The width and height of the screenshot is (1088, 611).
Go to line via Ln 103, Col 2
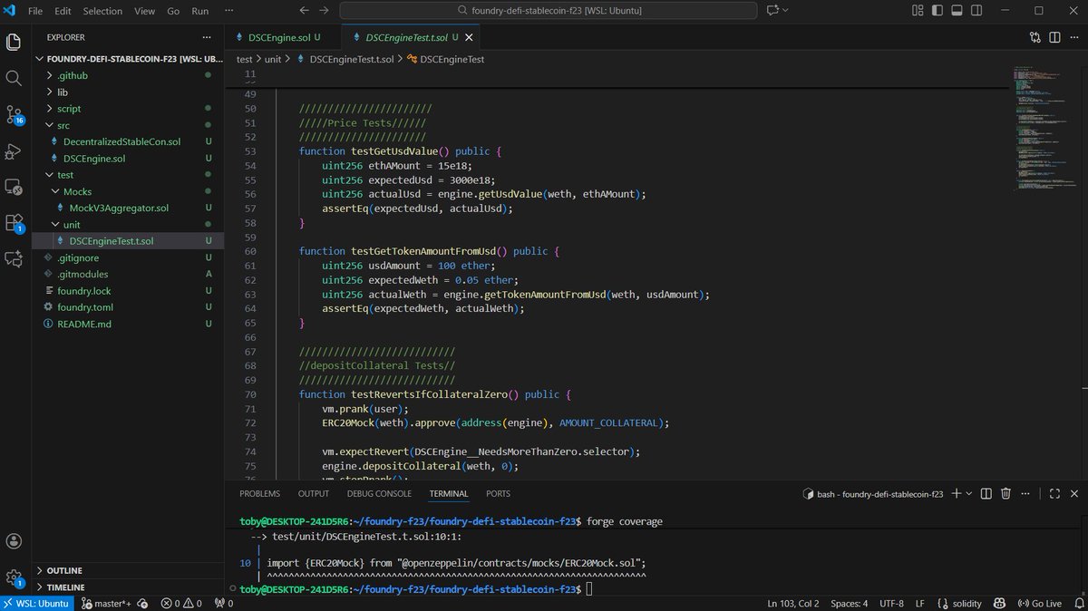tap(793, 603)
